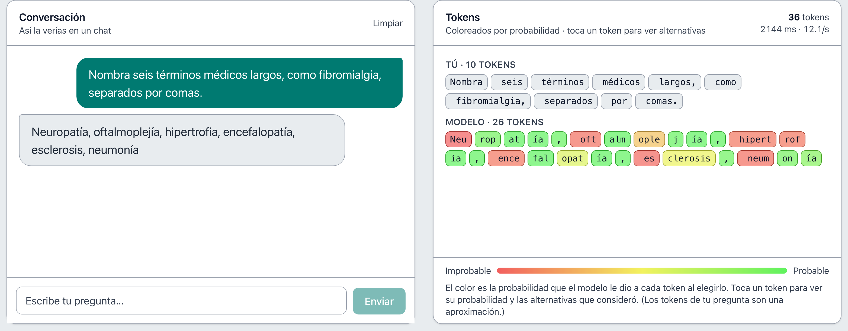Tap the red 'neum' token
Viewport: 848px width, 331px height.
click(x=756, y=158)
